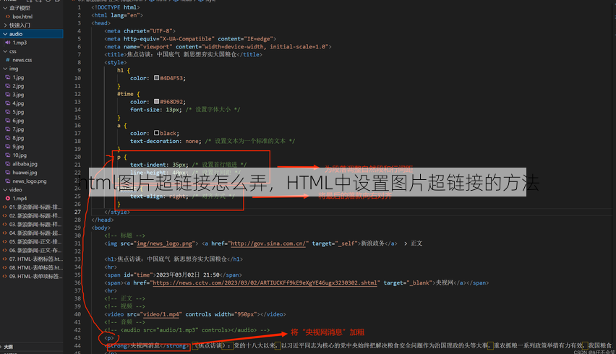Open 6.jpg in the explorer
The width and height of the screenshot is (616, 354).
point(18,121)
